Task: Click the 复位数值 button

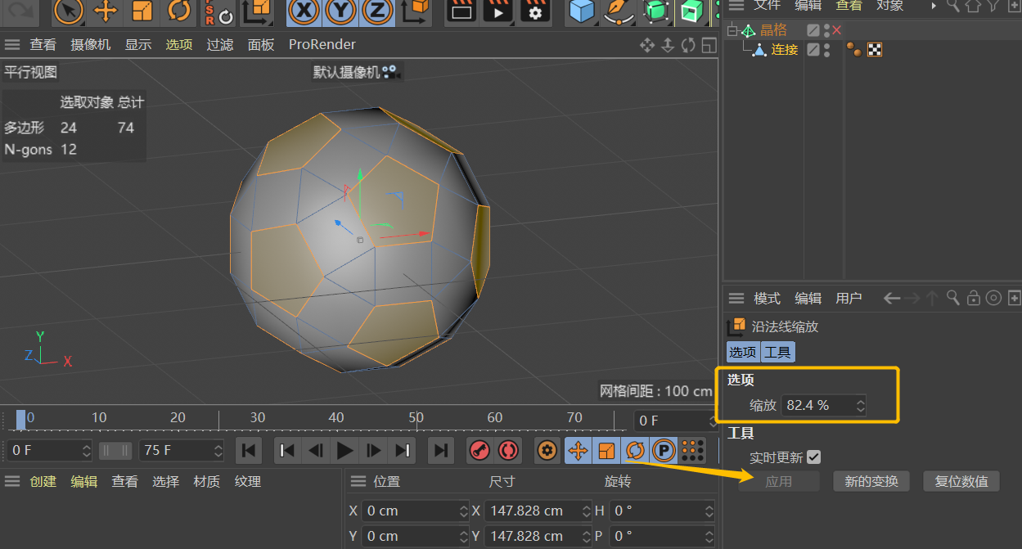Action: 961,481
